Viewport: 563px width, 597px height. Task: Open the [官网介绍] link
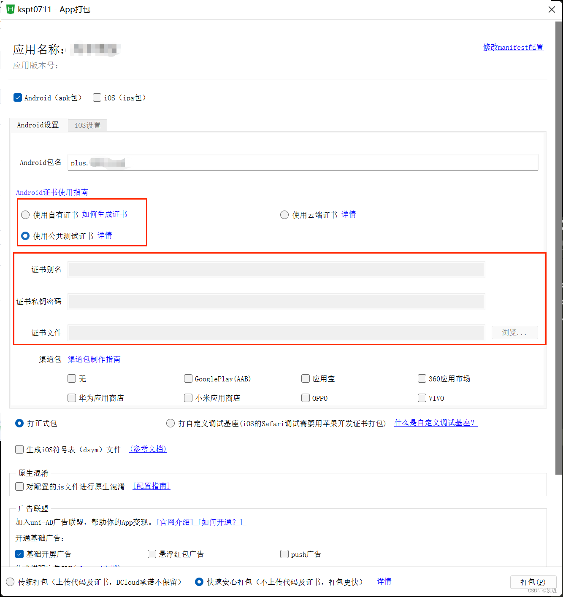tap(175, 522)
